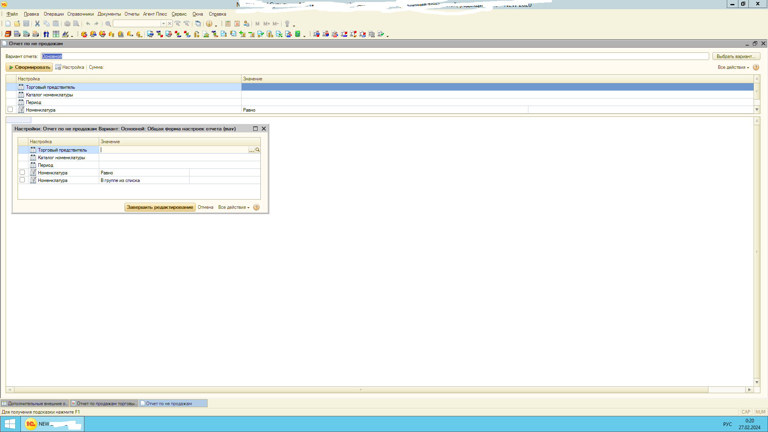This screenshot has height=432, width=768.
Task: Check Номенклатура checkbox in main settings table
Action: pos(10,110)
